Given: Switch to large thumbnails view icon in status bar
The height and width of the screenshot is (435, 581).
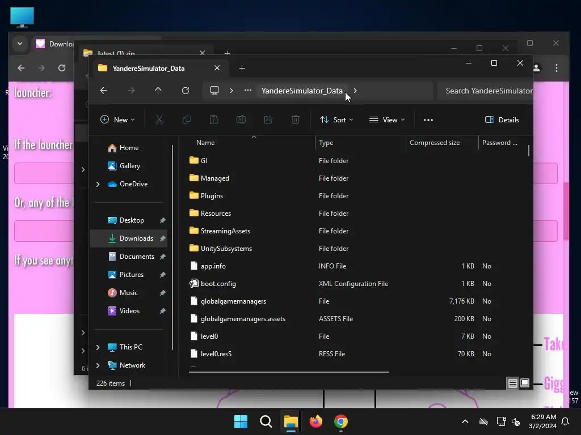Looking at the screenshot, I should (525, 383).
